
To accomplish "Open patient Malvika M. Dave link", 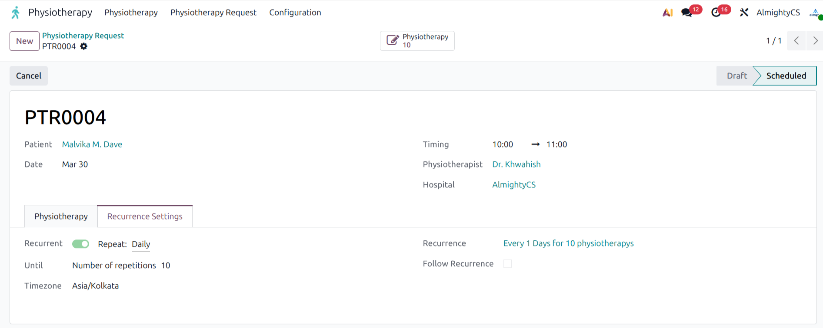I will [92, 144].
